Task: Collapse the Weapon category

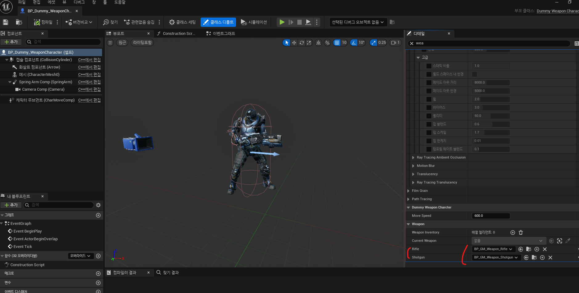Action: [x=409, y=224]
